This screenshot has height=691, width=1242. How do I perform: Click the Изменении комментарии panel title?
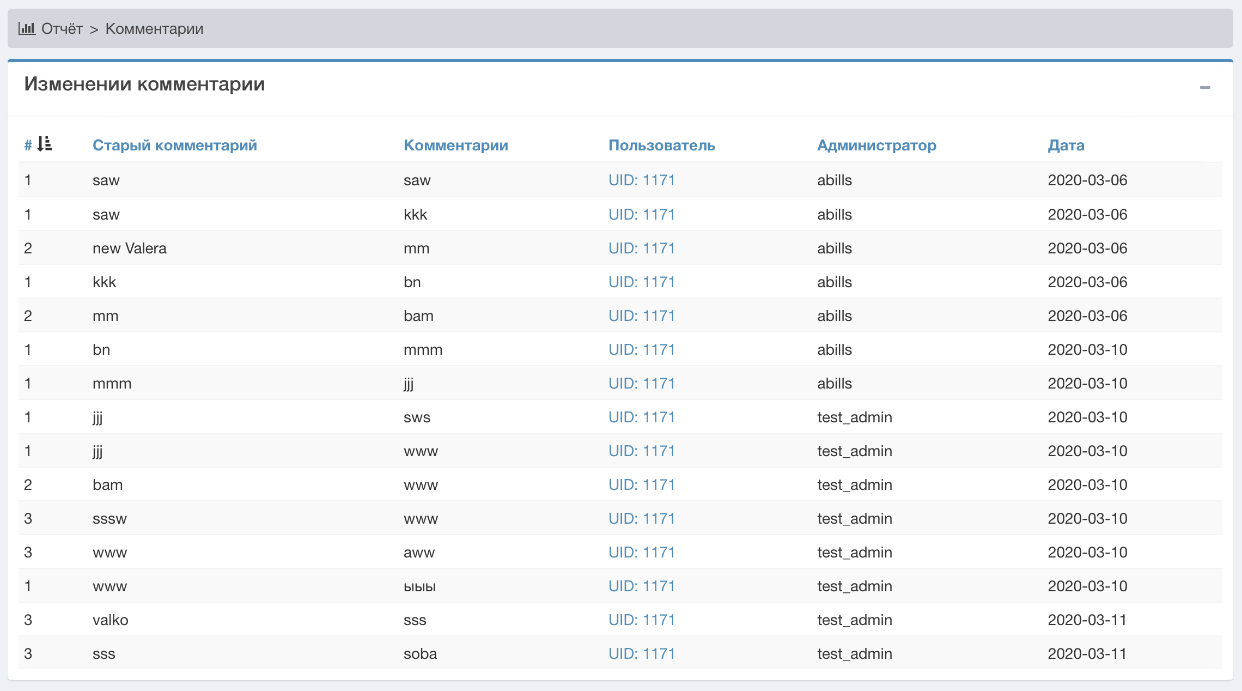(144, 84)
